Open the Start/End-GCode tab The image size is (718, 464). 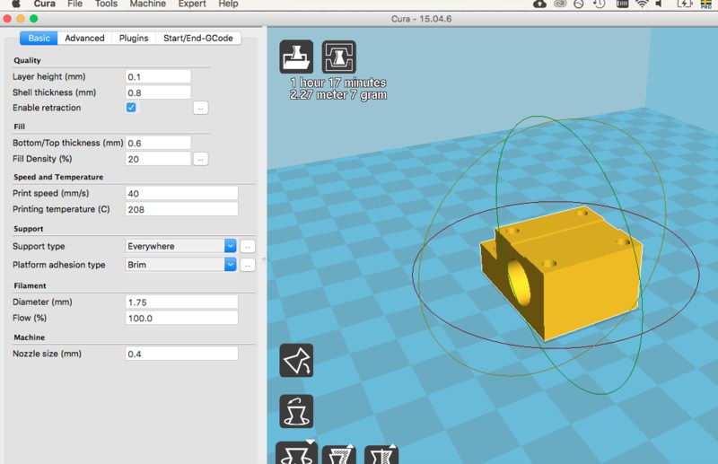[x=198, y=38]
